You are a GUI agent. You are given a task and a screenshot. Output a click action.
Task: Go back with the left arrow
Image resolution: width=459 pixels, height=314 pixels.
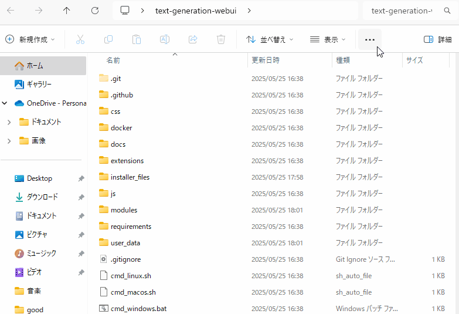click(x=11, y=11)
